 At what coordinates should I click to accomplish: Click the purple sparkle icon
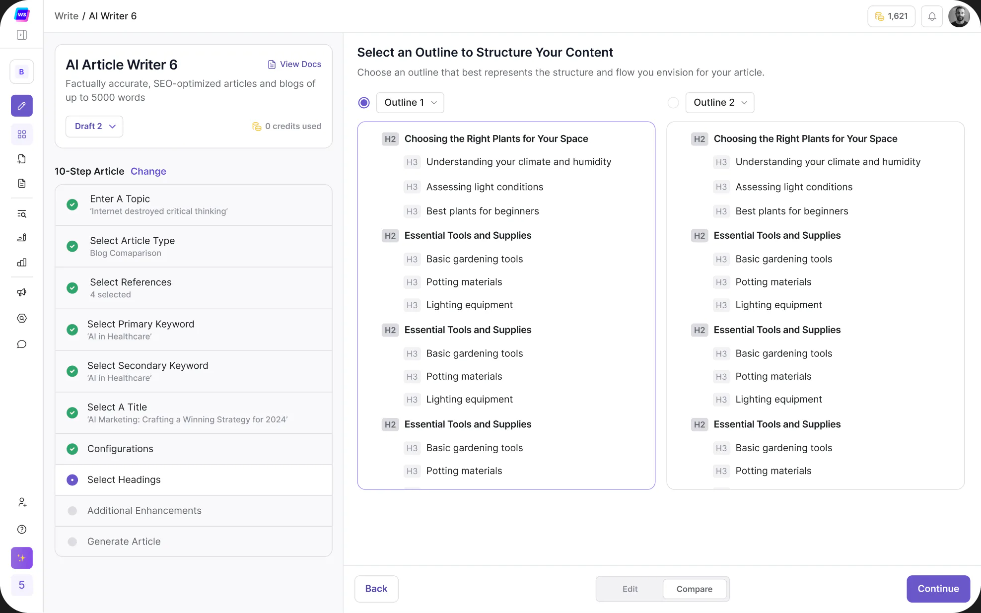tap(22, 558)
